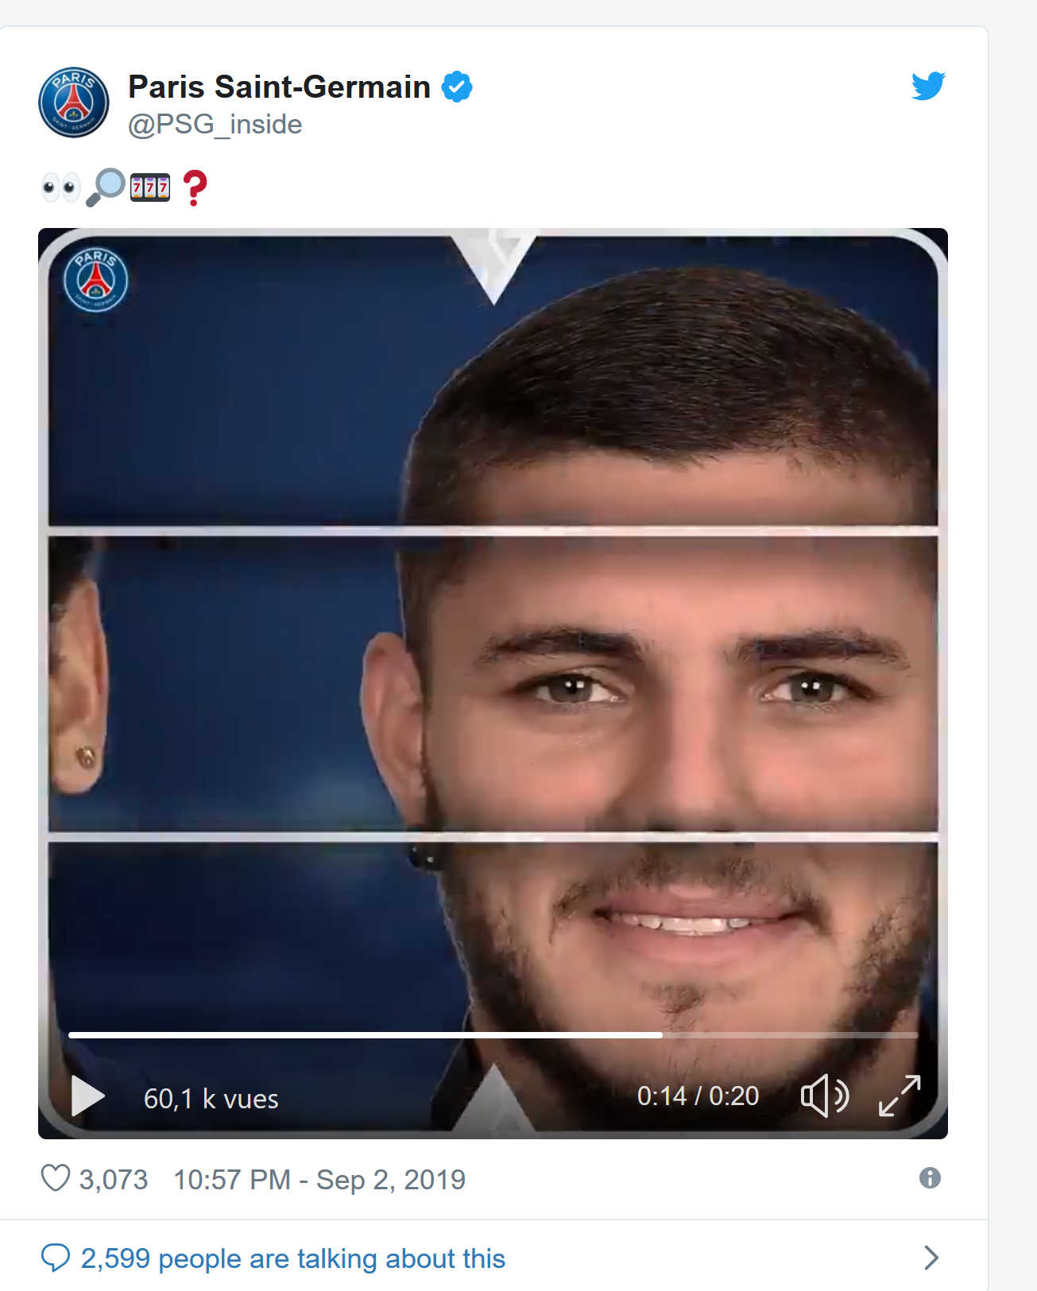Open tweet info via the information icon

930,1177
